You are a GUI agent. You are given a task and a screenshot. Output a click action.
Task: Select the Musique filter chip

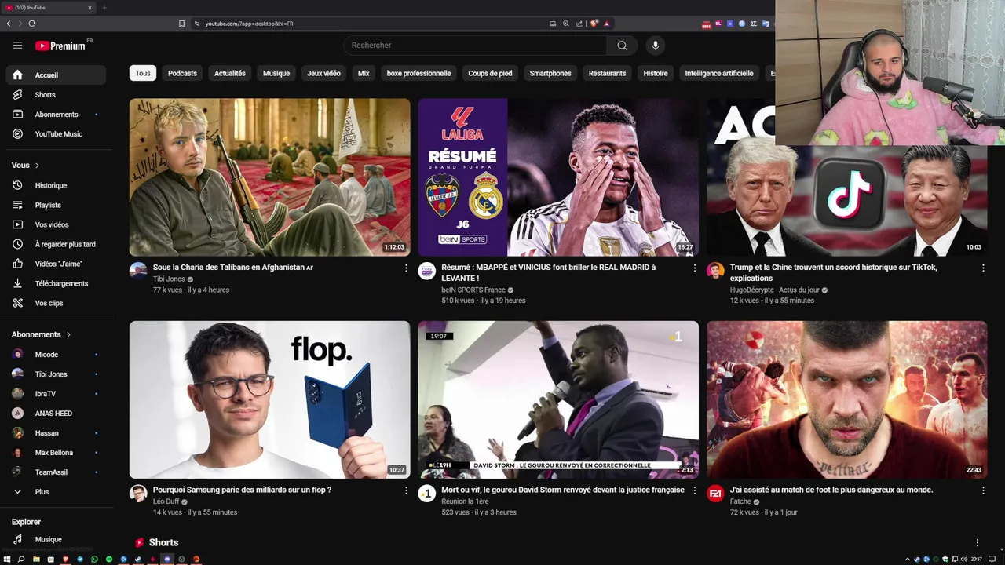point(276,73)
